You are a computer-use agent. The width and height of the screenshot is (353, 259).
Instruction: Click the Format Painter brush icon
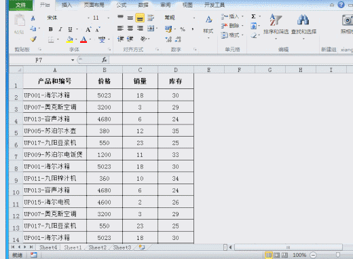pos(33,39)
